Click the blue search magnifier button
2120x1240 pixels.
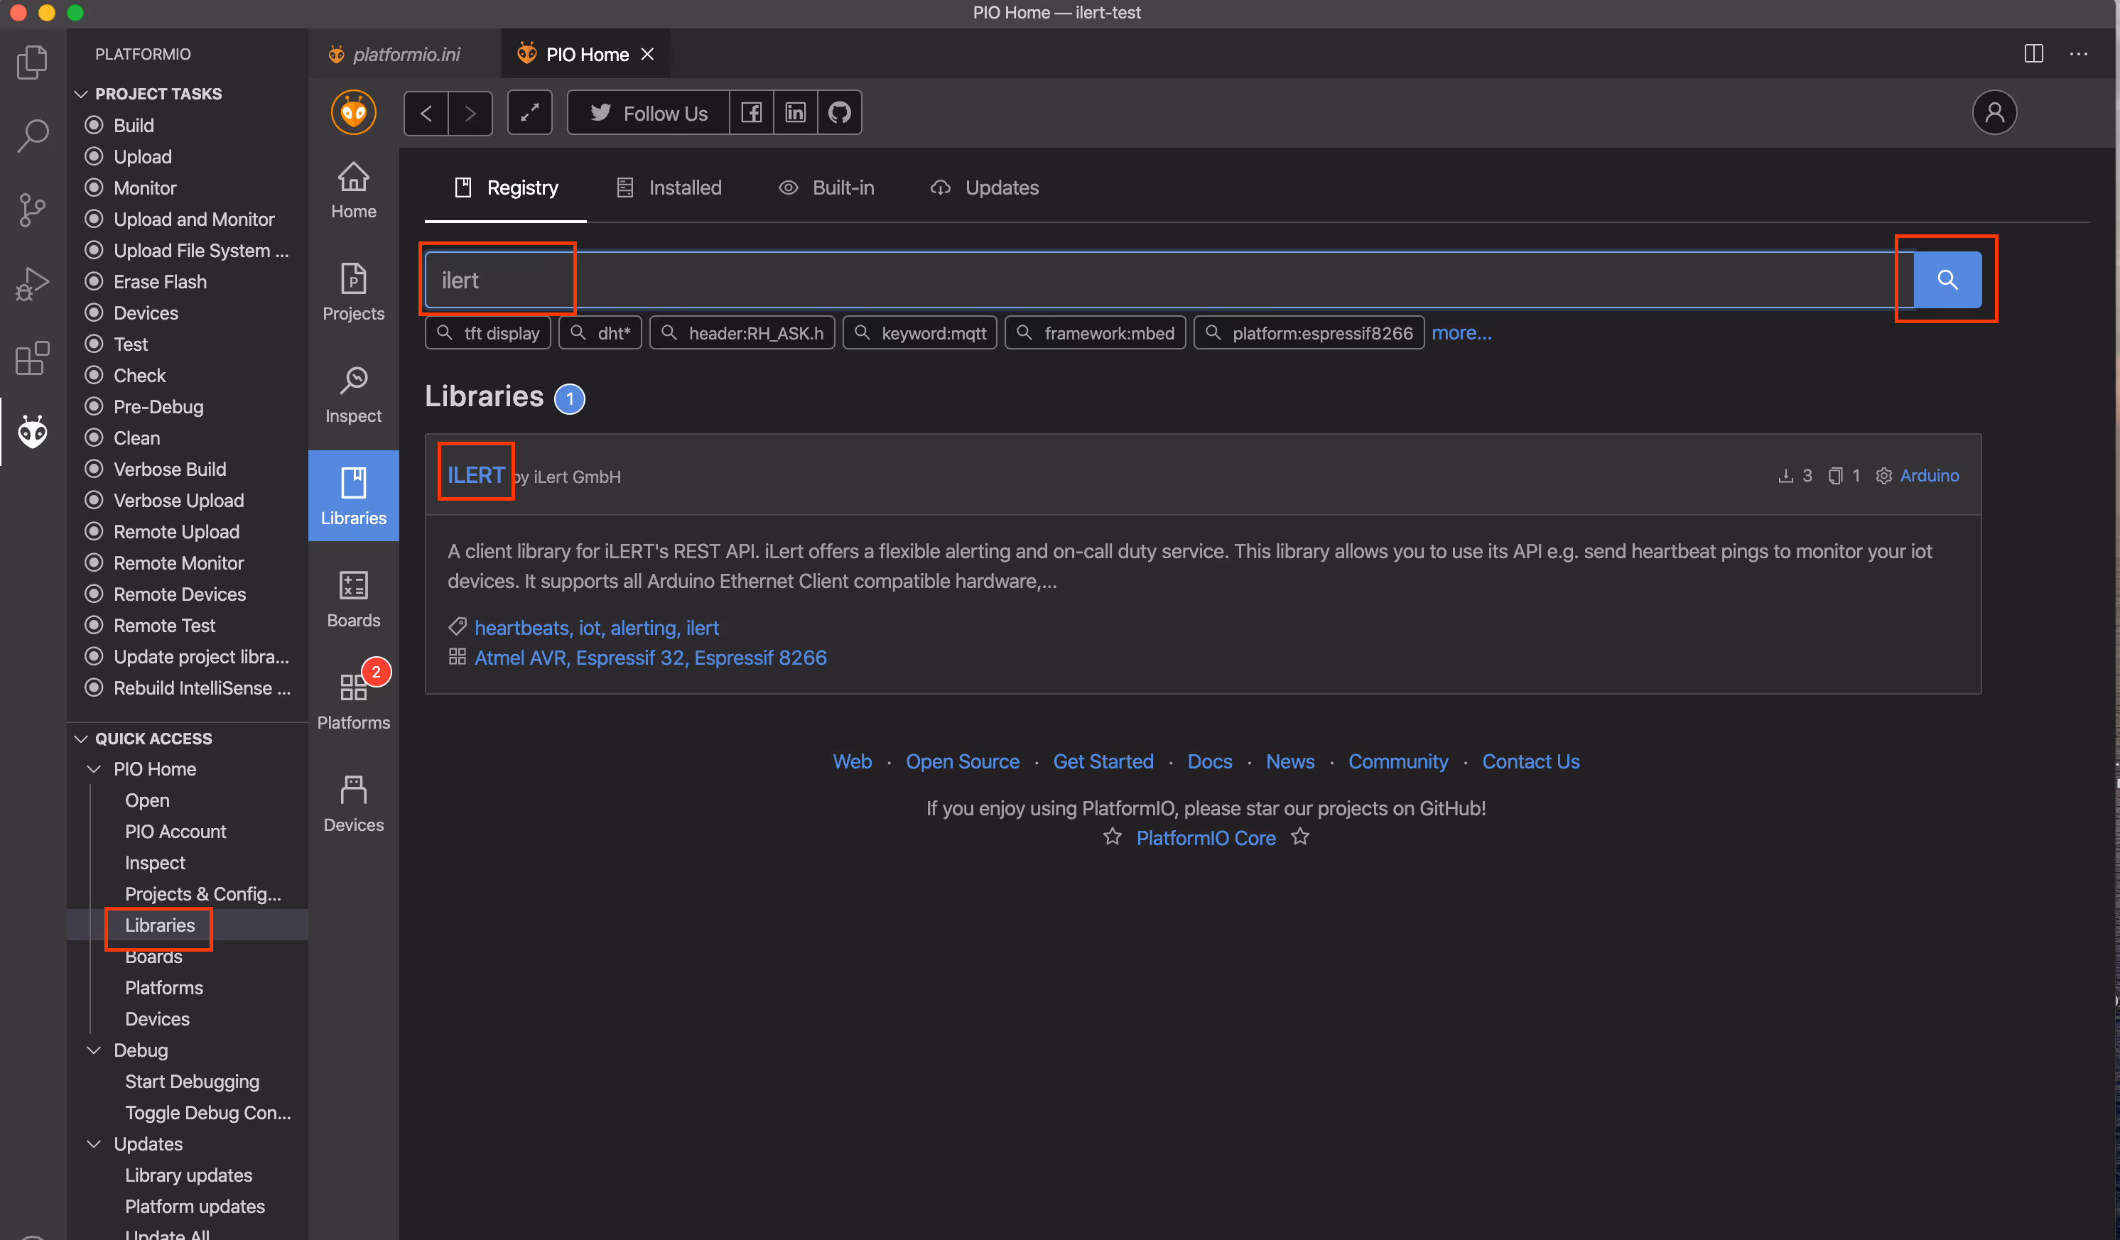click(x=1947, y=280)
